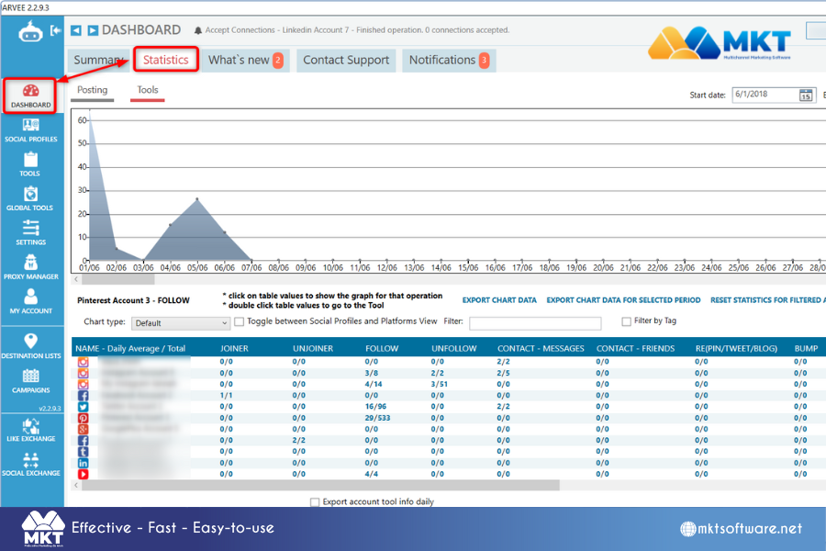Image resolution: width=826 pixels, height=551 pixels.
Task: Click the 16/96 follow value
Action: click(375, 407)
